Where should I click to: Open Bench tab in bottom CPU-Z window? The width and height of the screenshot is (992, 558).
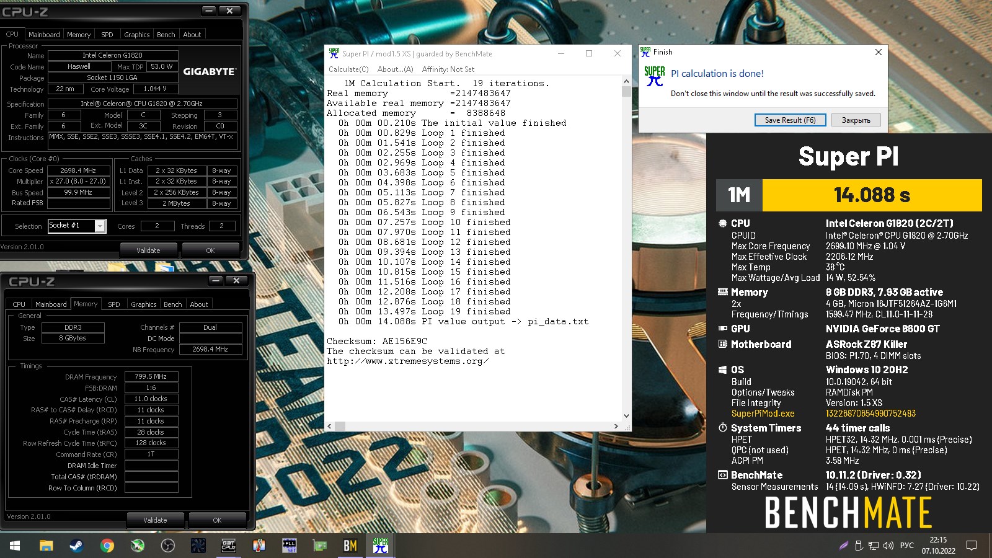173,304
